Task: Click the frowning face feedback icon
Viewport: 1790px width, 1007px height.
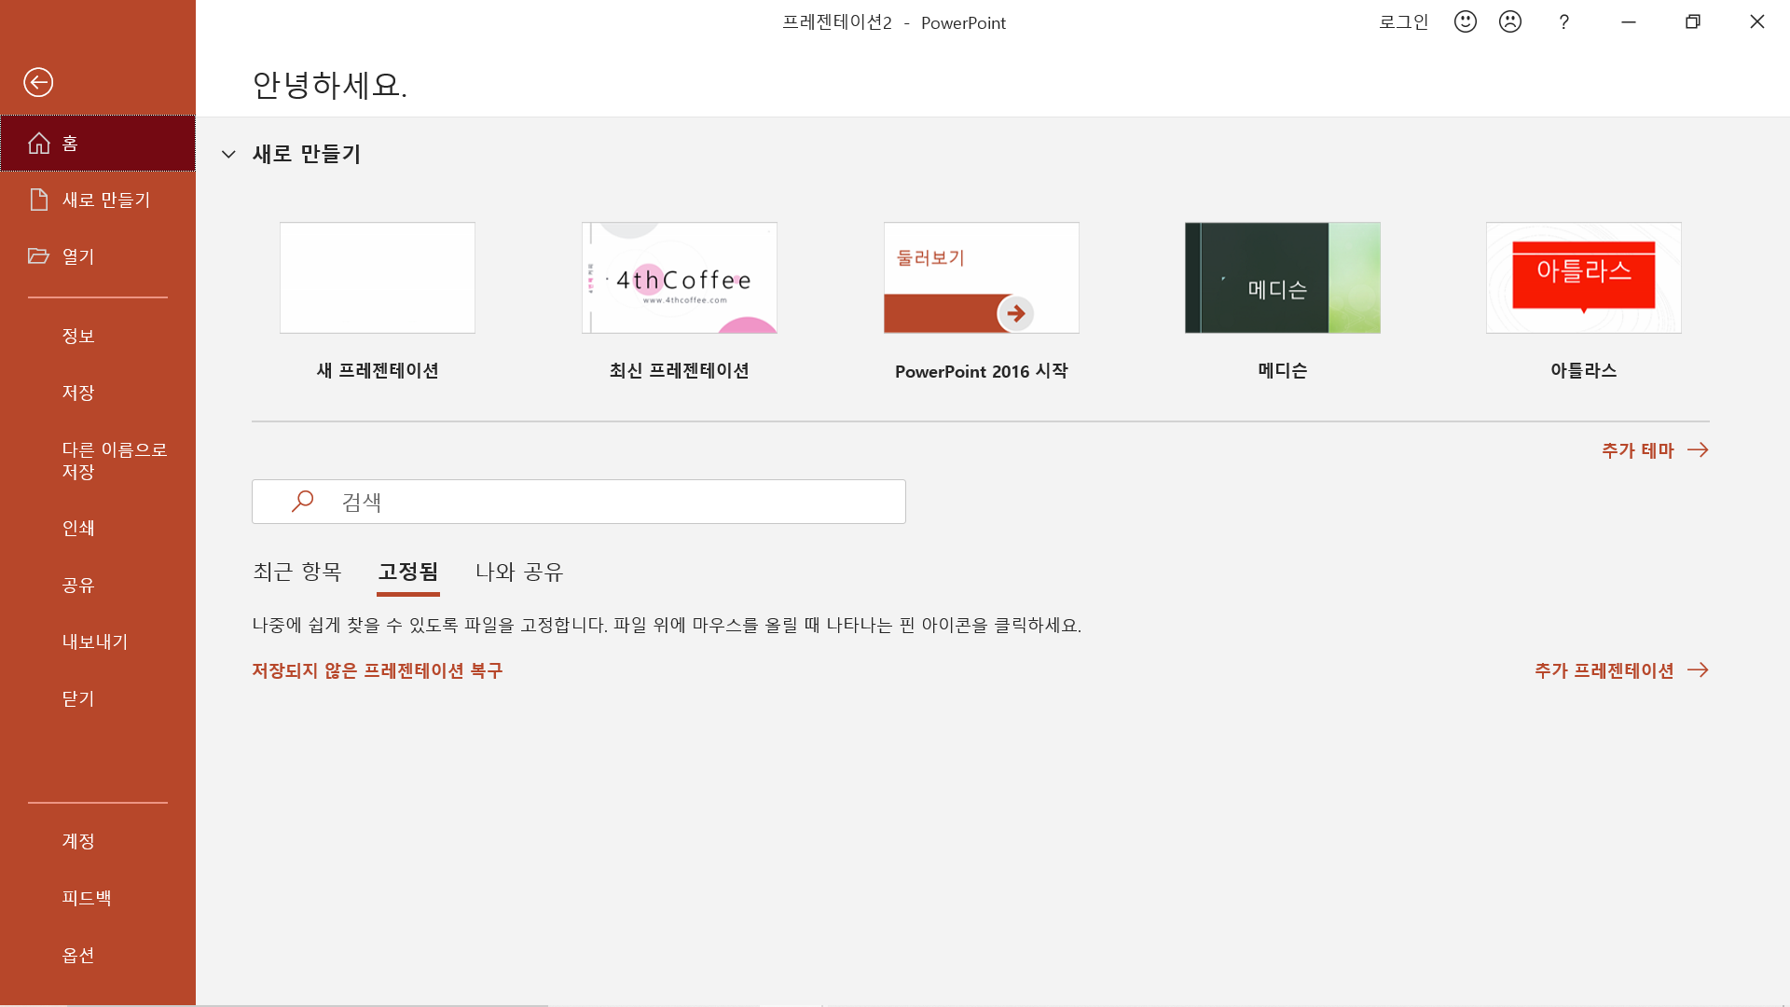Action: point(1510,21)
